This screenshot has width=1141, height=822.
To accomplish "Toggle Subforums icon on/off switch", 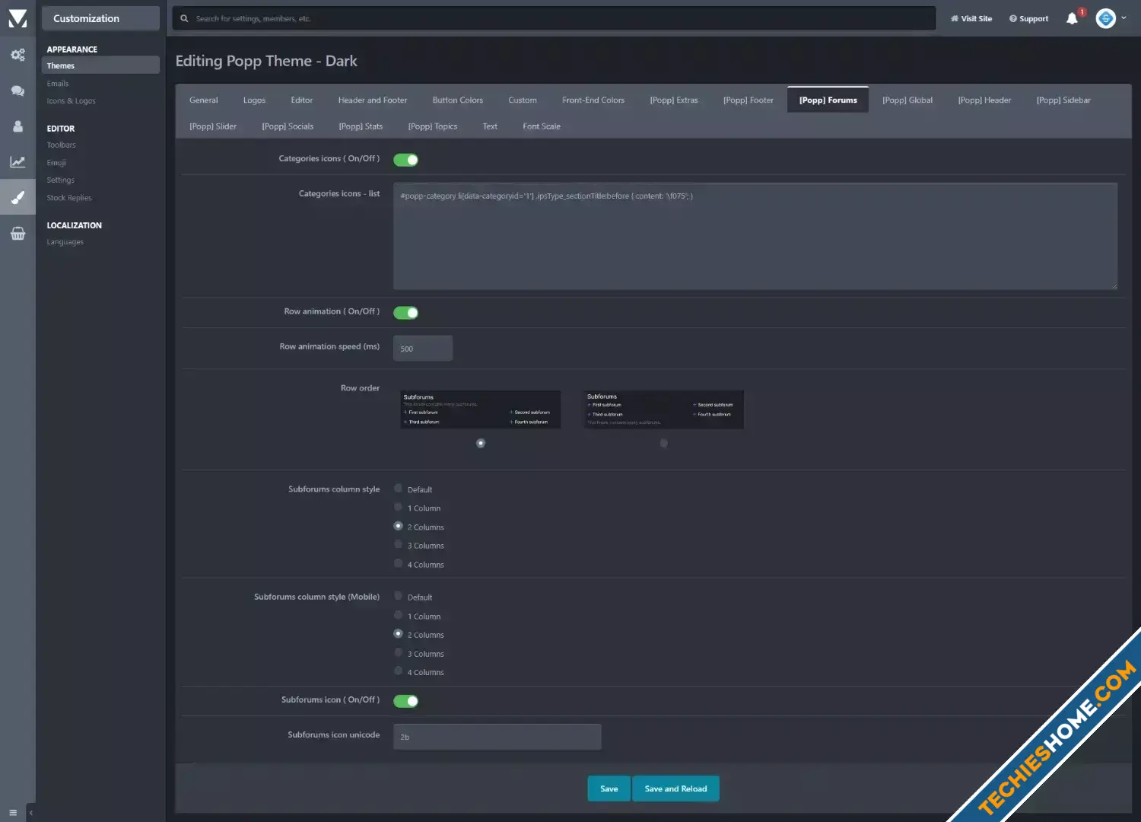I will pyautogui.click(x=405, y=701).
